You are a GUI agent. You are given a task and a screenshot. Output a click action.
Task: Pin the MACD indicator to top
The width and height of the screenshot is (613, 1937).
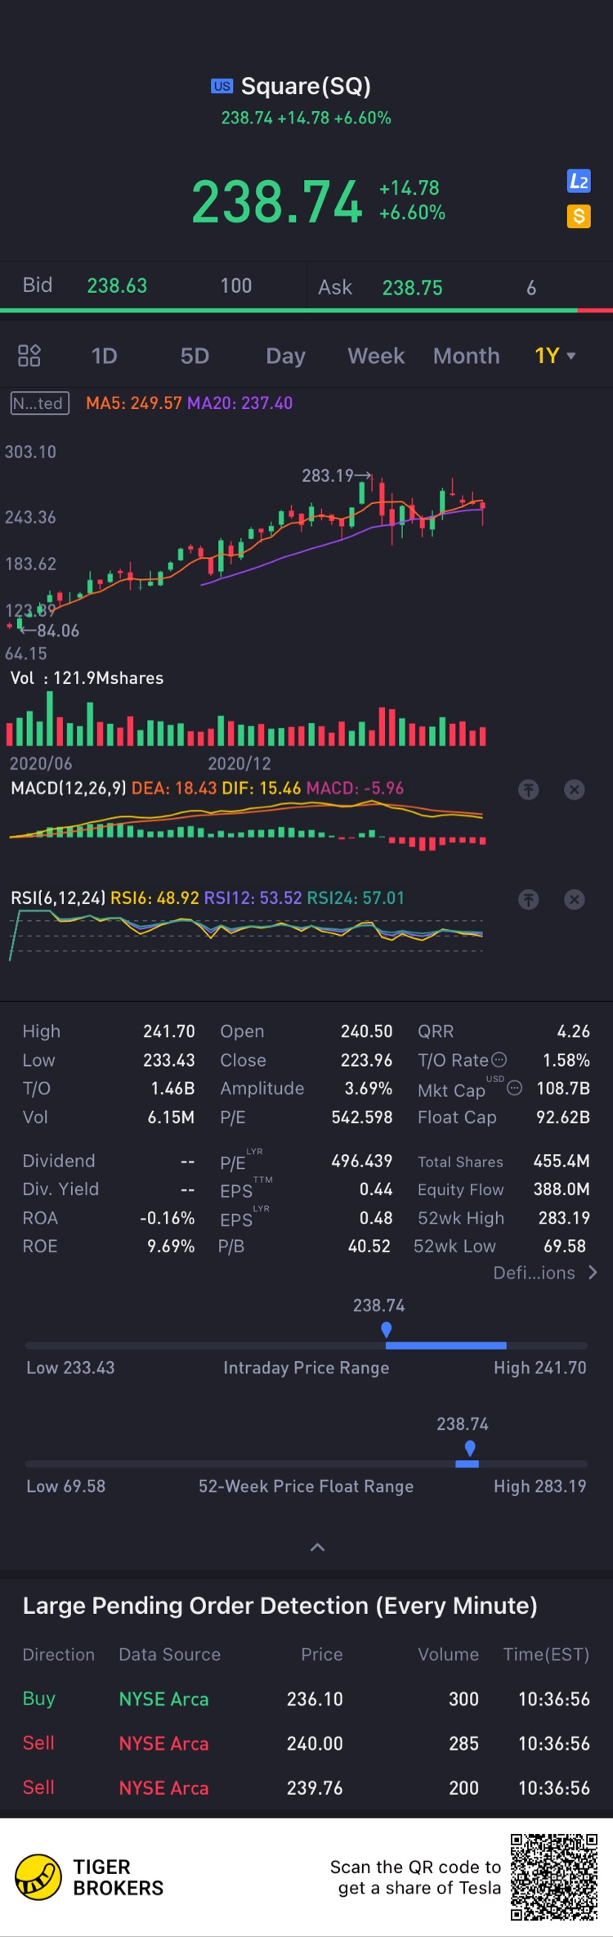click(x=529, y=789)
